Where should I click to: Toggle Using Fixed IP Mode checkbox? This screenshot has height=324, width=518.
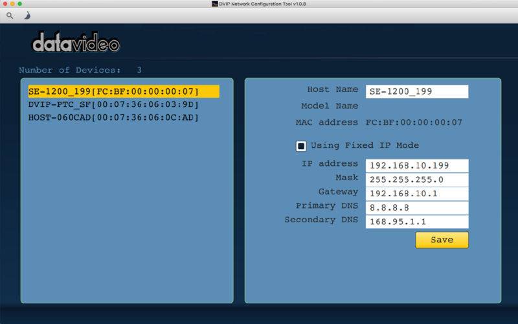pyautogui.click(x=301, y=146)
